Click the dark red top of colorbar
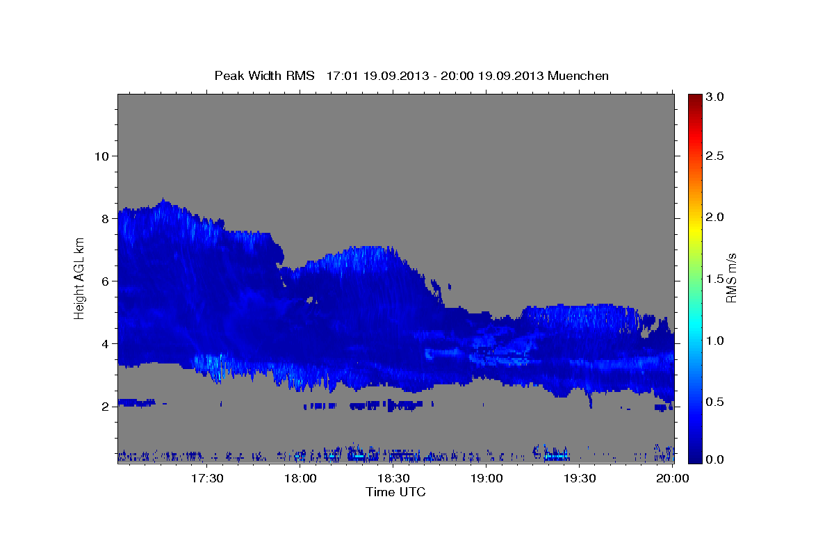This screenshot has width=834, height=556. [x=694, y=99]
